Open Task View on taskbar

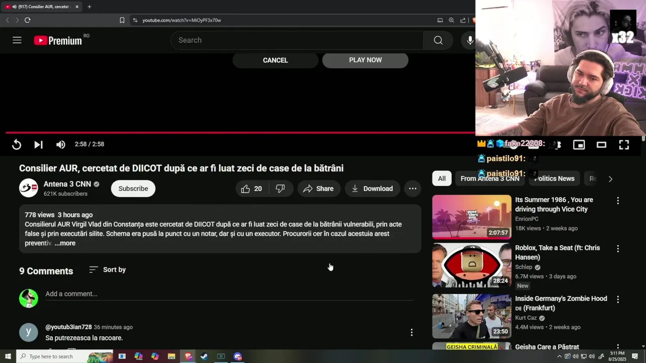pos(122,356)
